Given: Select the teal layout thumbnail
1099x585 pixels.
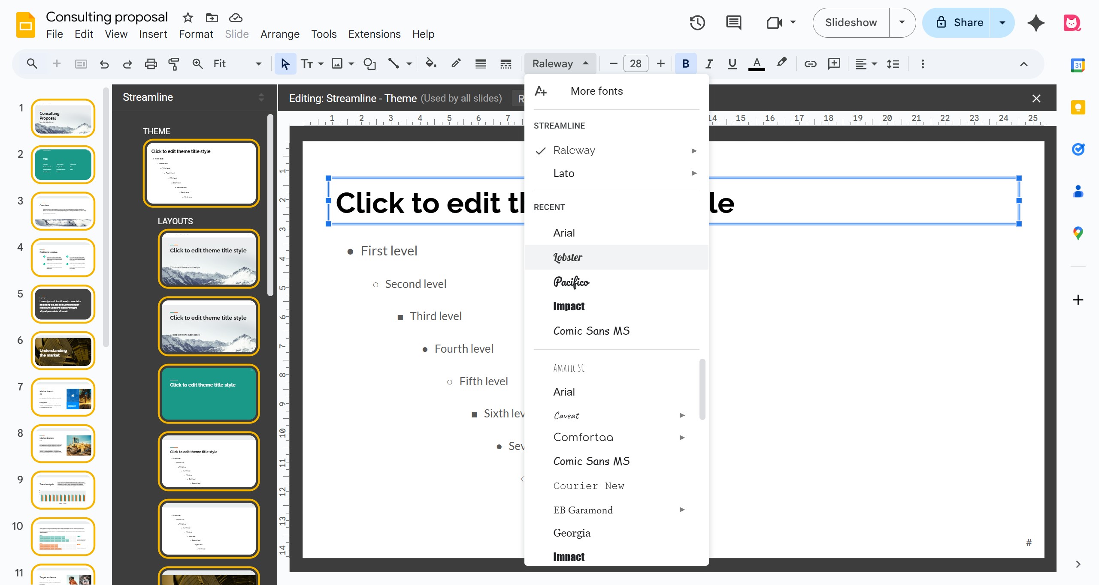Looking at the screenshot, I should click(x=209, y=393).
